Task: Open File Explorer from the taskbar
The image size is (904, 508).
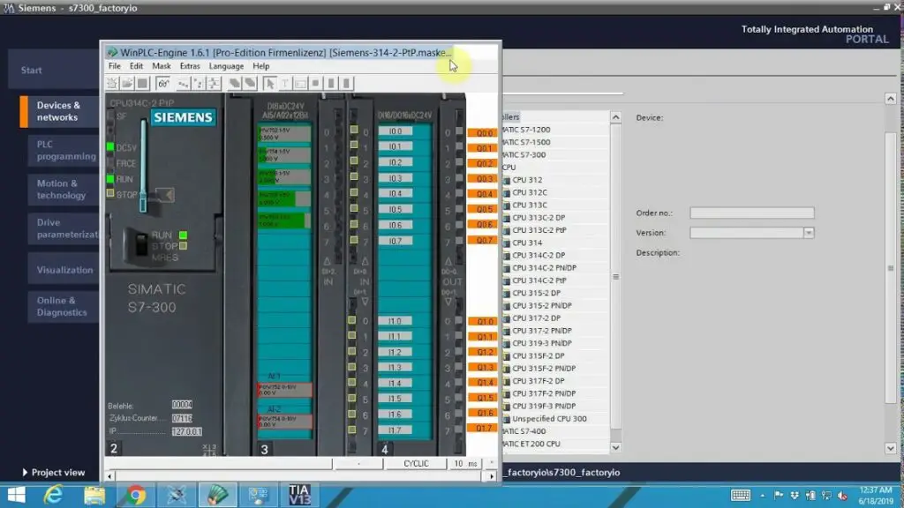Action: [x=94, y=496]
